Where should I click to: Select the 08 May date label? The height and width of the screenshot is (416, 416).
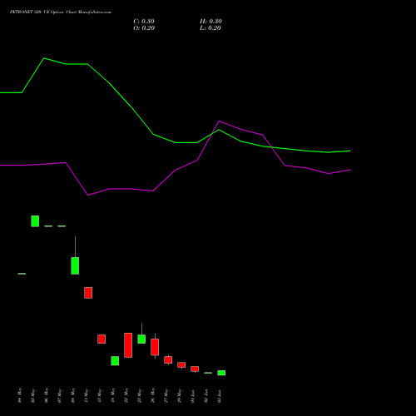click(73, 395)
